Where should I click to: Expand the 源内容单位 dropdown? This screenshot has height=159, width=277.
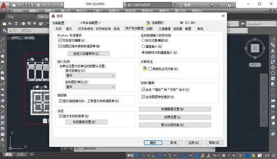tap(90, 76)
